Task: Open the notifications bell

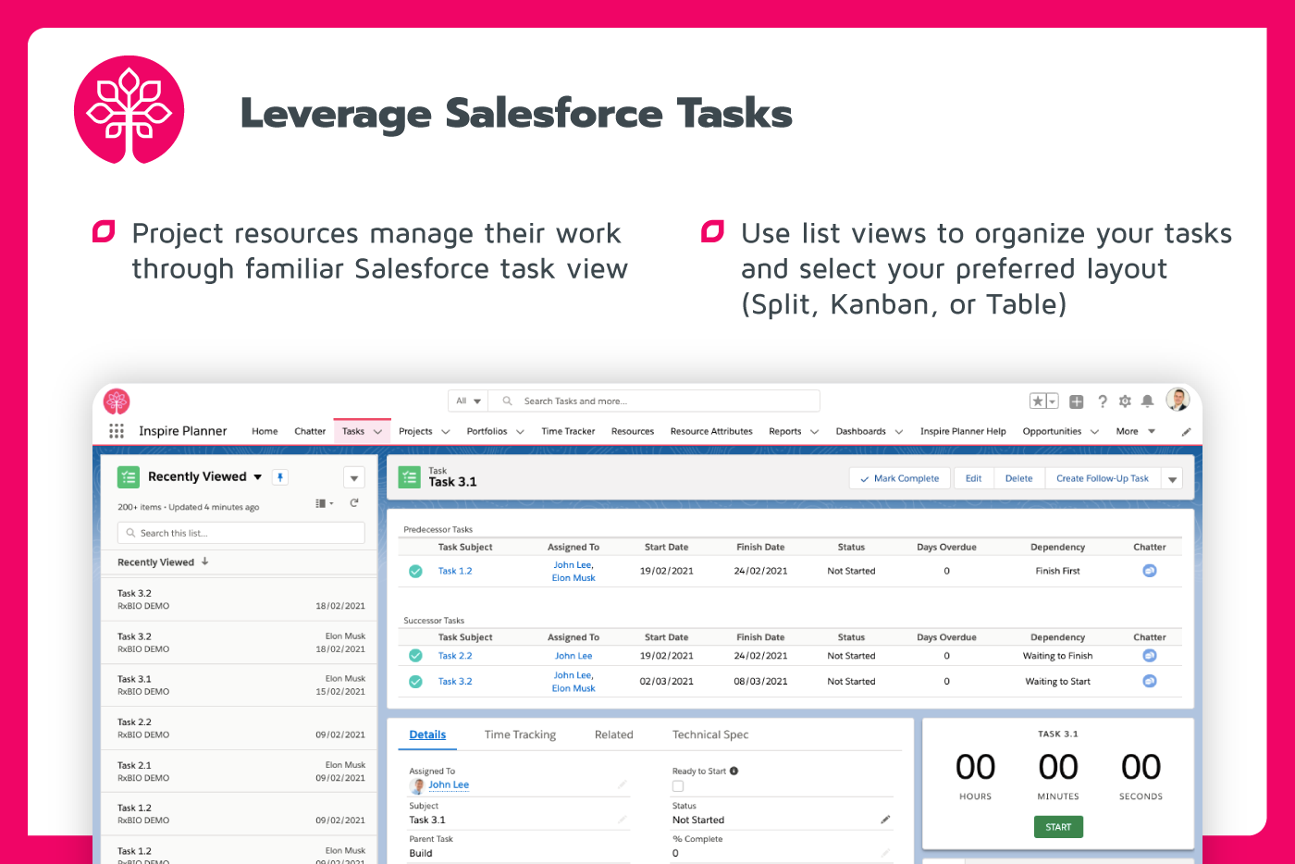Action: click(1148, 401)
